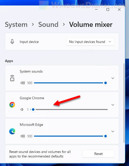The height and width of the screenshot is (166, 129).
Task: Click the System sounds volume value 100
Action: click(x=30, y=83)
